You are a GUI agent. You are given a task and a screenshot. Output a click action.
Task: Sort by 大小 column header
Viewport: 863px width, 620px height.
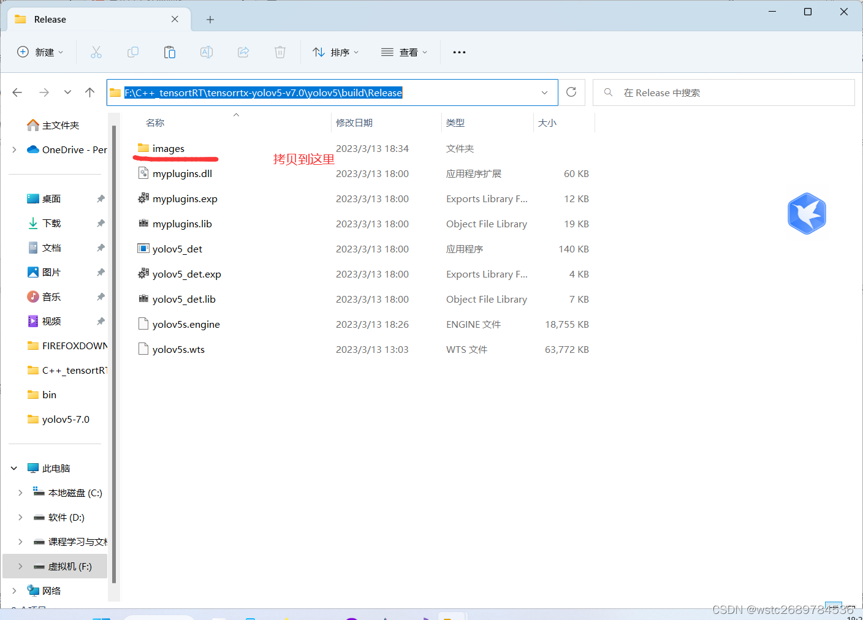pyautogui.click(x=547, y=123)
